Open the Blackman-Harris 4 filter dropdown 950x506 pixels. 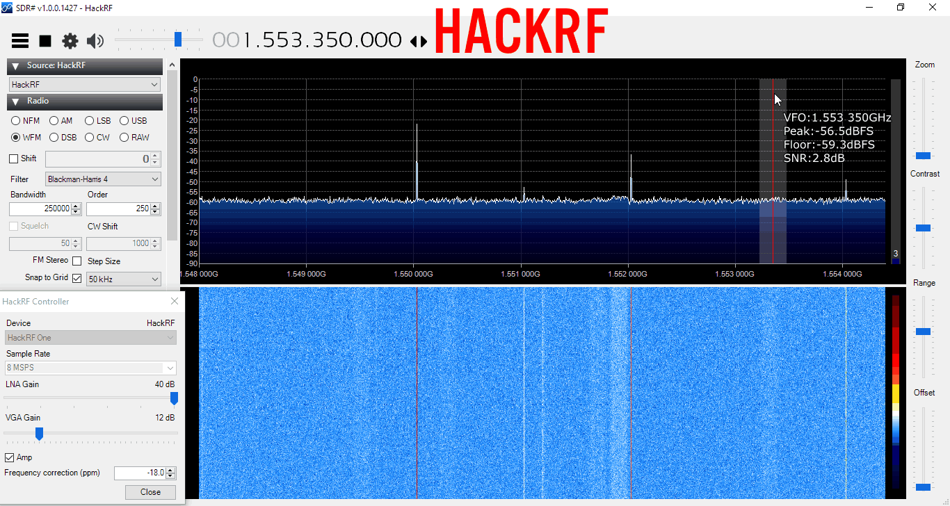(x=103, y=179)
